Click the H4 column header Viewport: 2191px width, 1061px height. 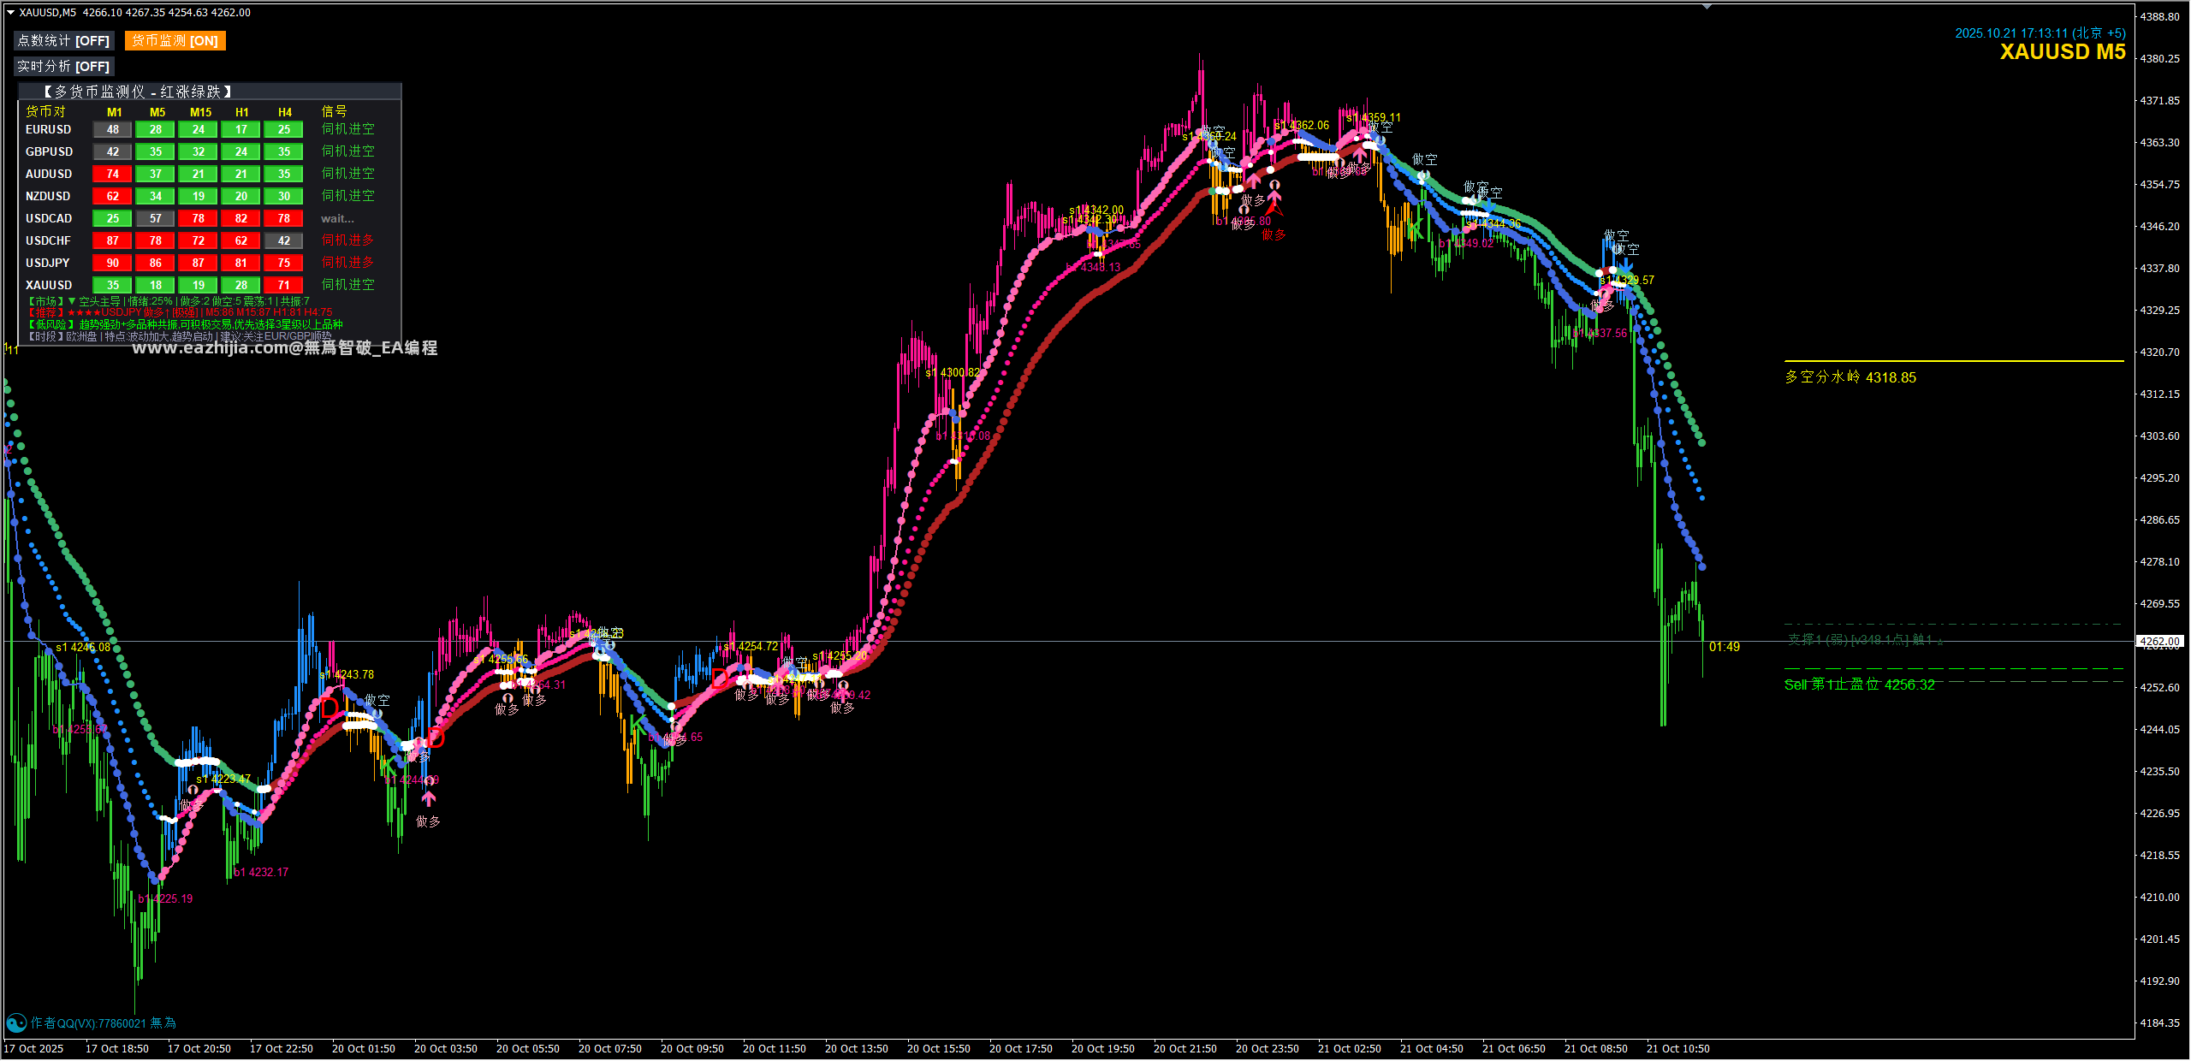click(285, 113)
